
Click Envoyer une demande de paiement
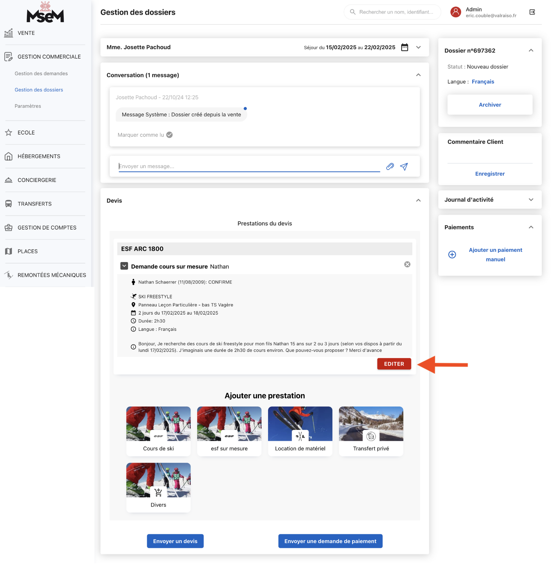coord(330,541)
